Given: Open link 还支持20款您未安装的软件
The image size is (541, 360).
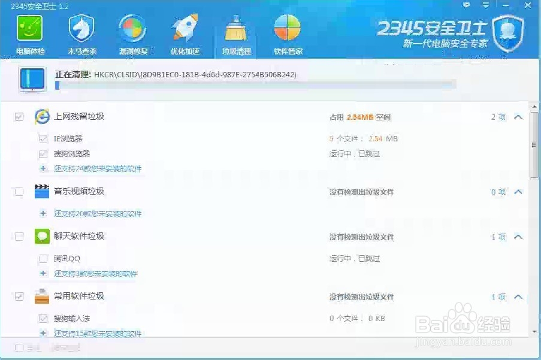Looking at the screenshot, I should [98, 214].
